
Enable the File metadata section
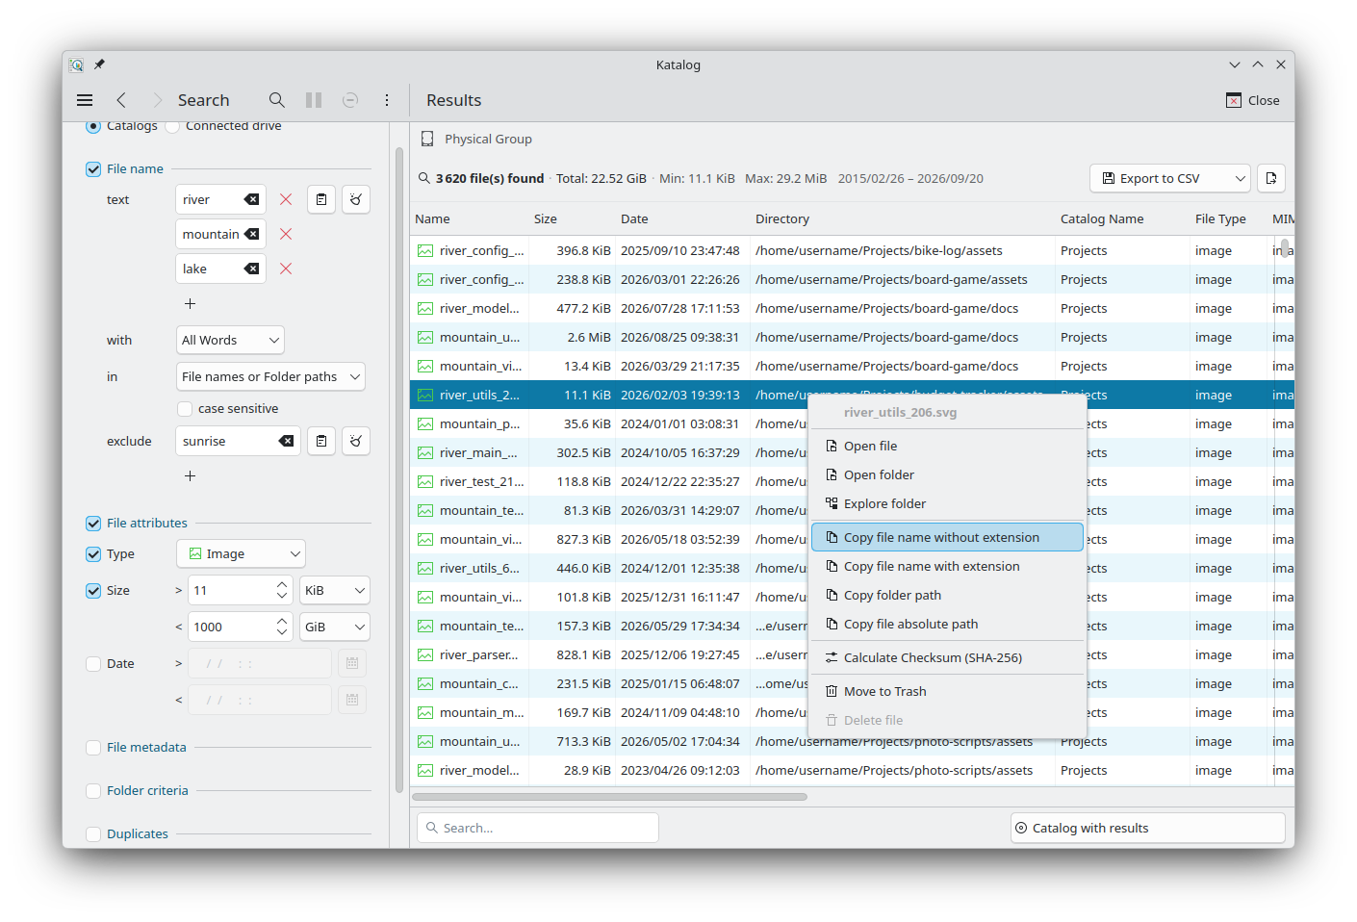[93, 747]
